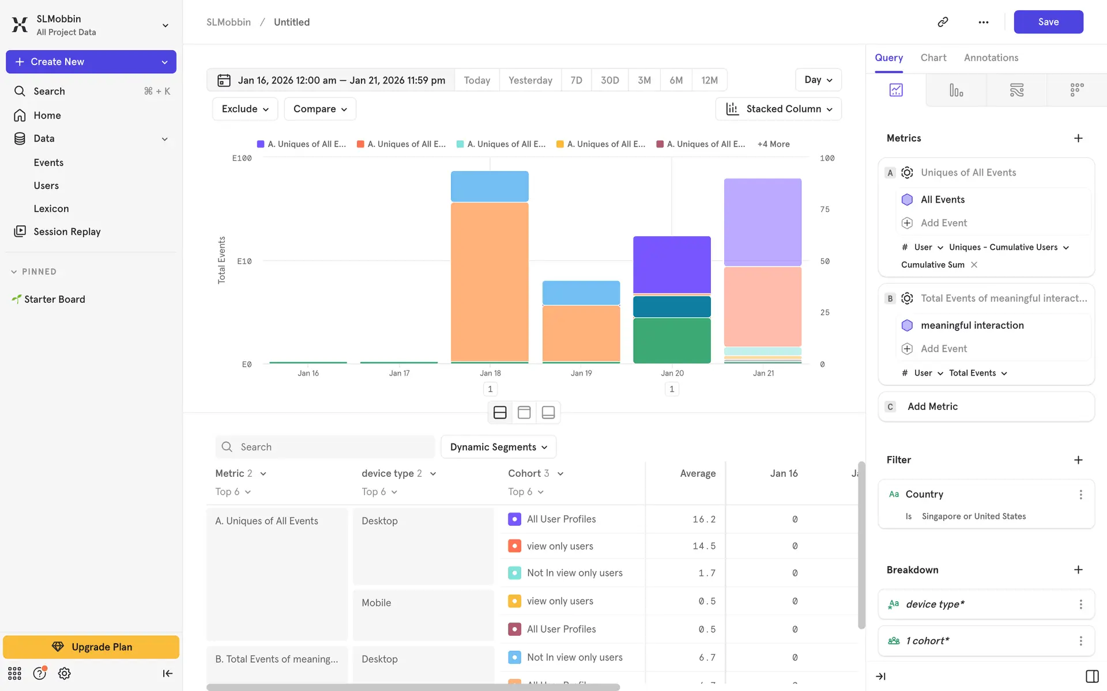Open the help question mark icon
Image resolution: width=1107 pixels, height=691 pixels.
point(39,673)
